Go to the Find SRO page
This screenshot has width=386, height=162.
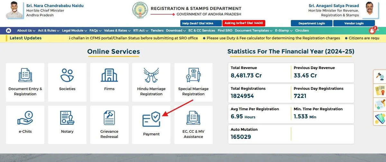pos(225,31)
